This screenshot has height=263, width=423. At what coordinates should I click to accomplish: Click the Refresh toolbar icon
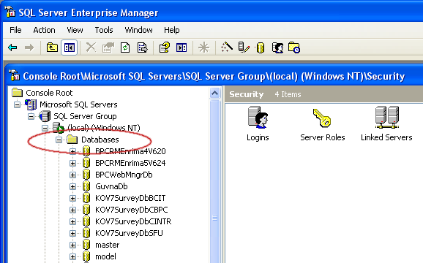click(x=125, y=47)
